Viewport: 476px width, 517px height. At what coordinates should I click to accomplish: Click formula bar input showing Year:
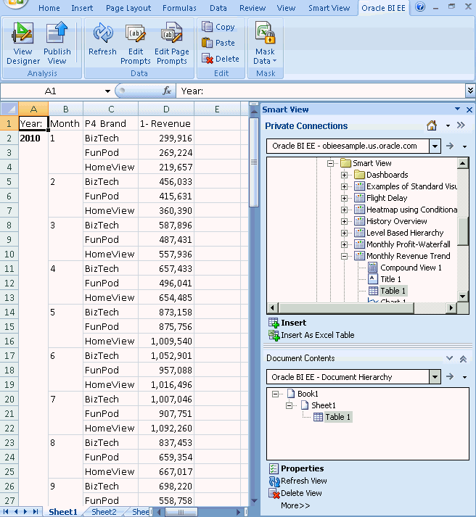(321, 91)
